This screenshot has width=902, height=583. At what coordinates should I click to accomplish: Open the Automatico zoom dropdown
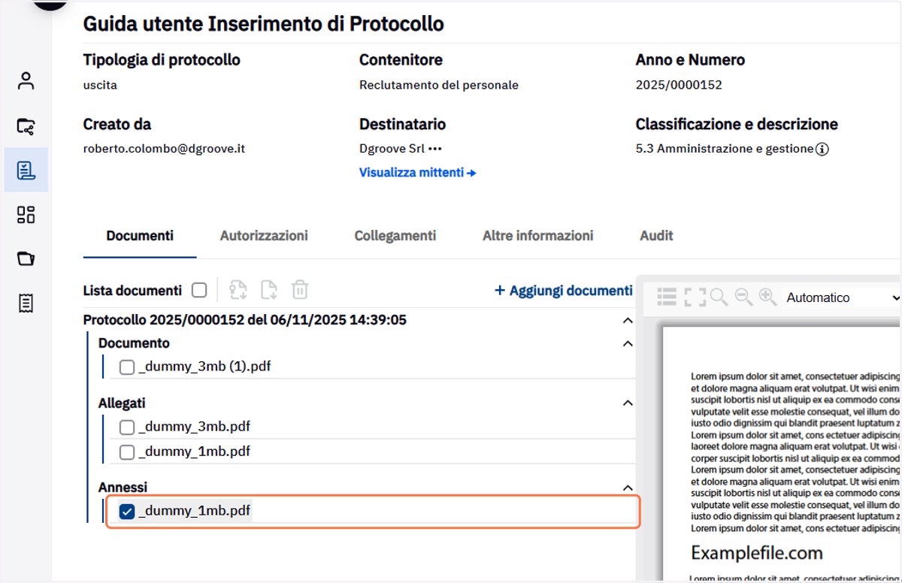(841, 298)
